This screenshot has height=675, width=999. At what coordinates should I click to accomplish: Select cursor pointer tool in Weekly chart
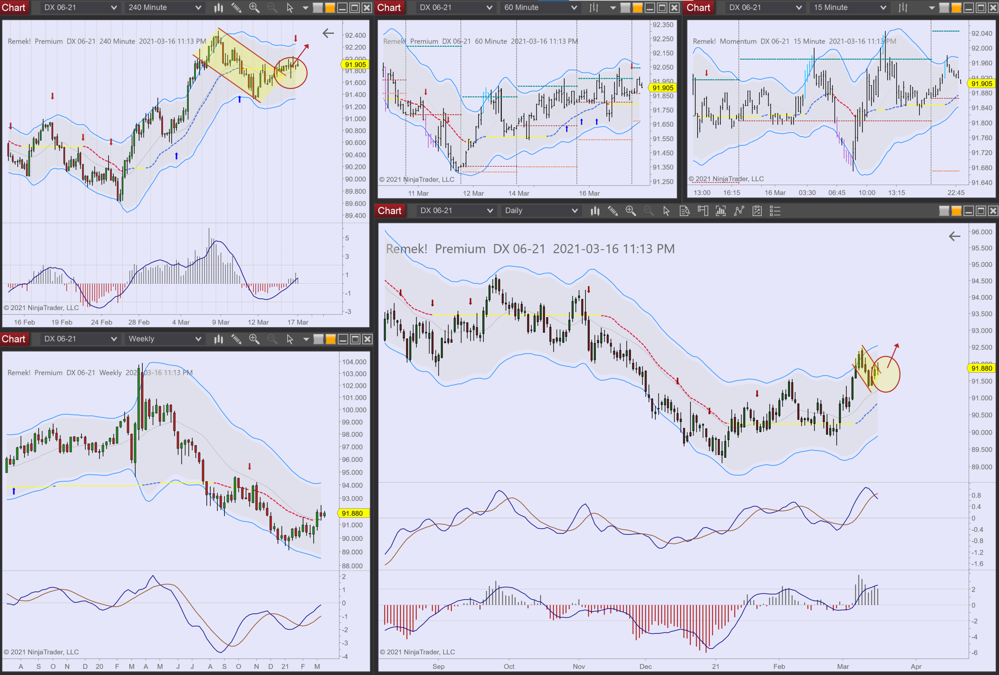pos(290,339)
